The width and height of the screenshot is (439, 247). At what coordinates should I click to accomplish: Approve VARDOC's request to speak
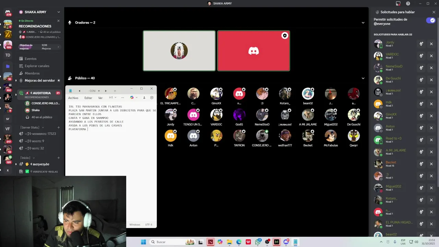point(421,56)
